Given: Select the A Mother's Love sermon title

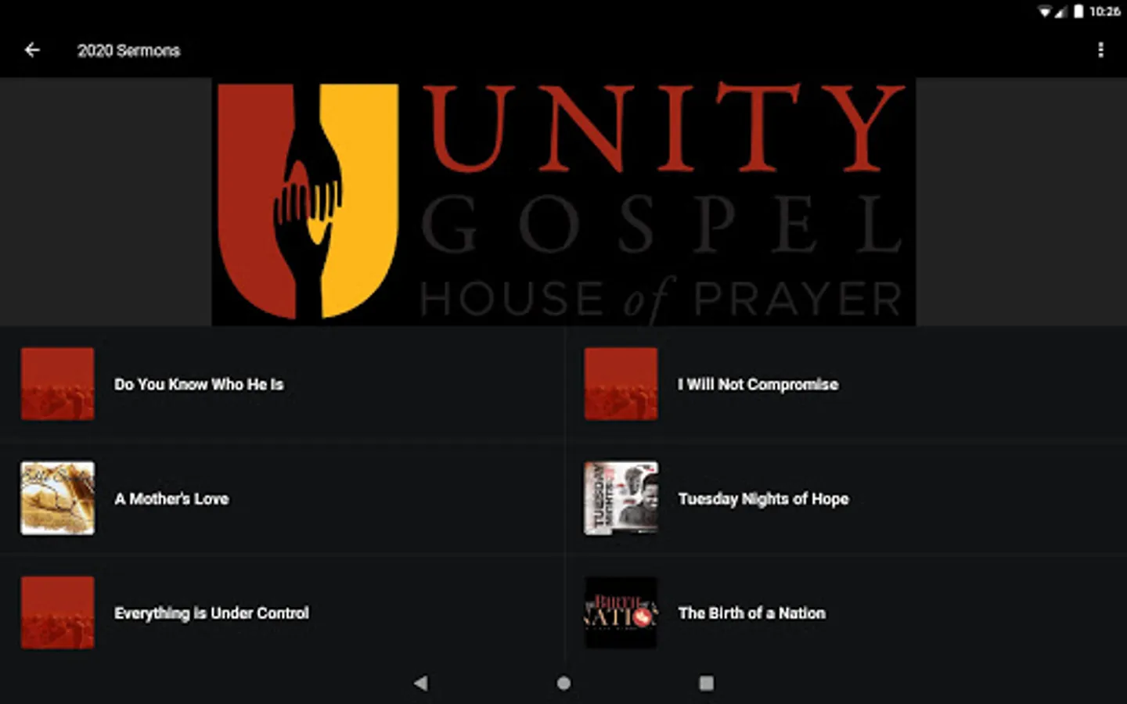Looking at the screenshot, I should point(171,498).
